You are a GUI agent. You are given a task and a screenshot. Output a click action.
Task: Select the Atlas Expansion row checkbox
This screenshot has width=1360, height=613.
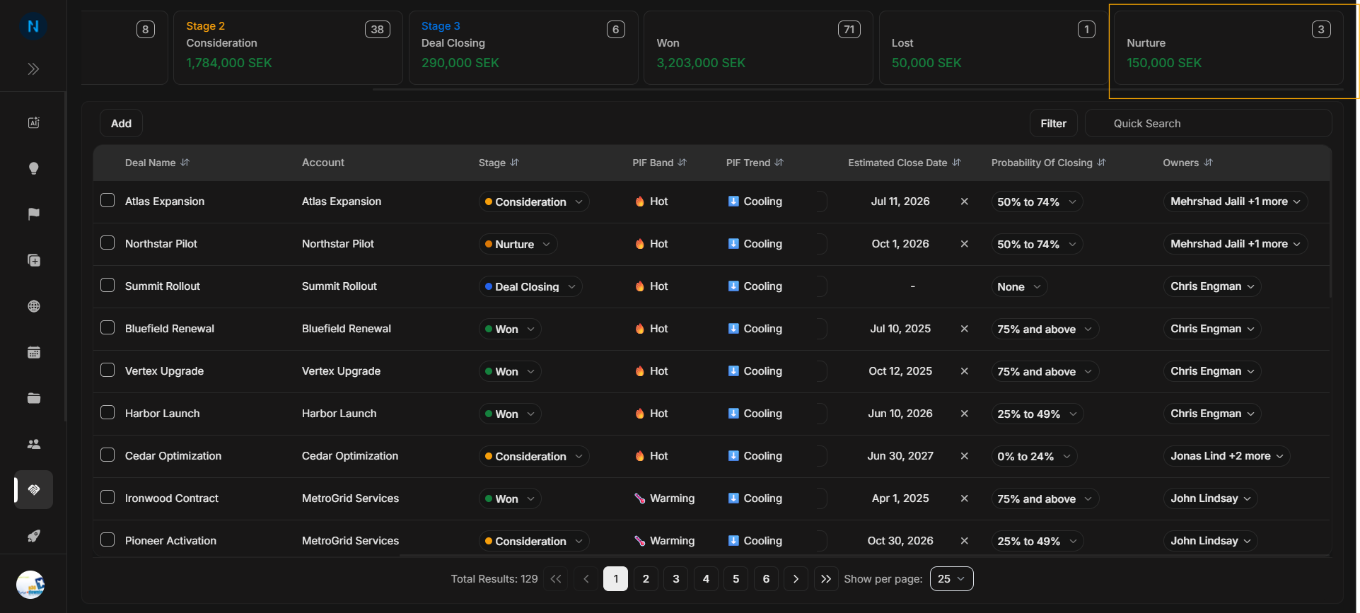[x=107, y=200]
